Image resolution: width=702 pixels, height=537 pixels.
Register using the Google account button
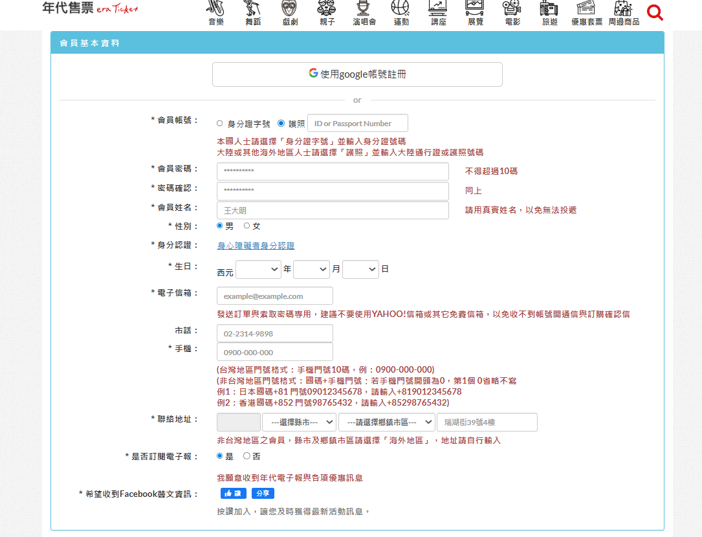(x=357, y=74)
